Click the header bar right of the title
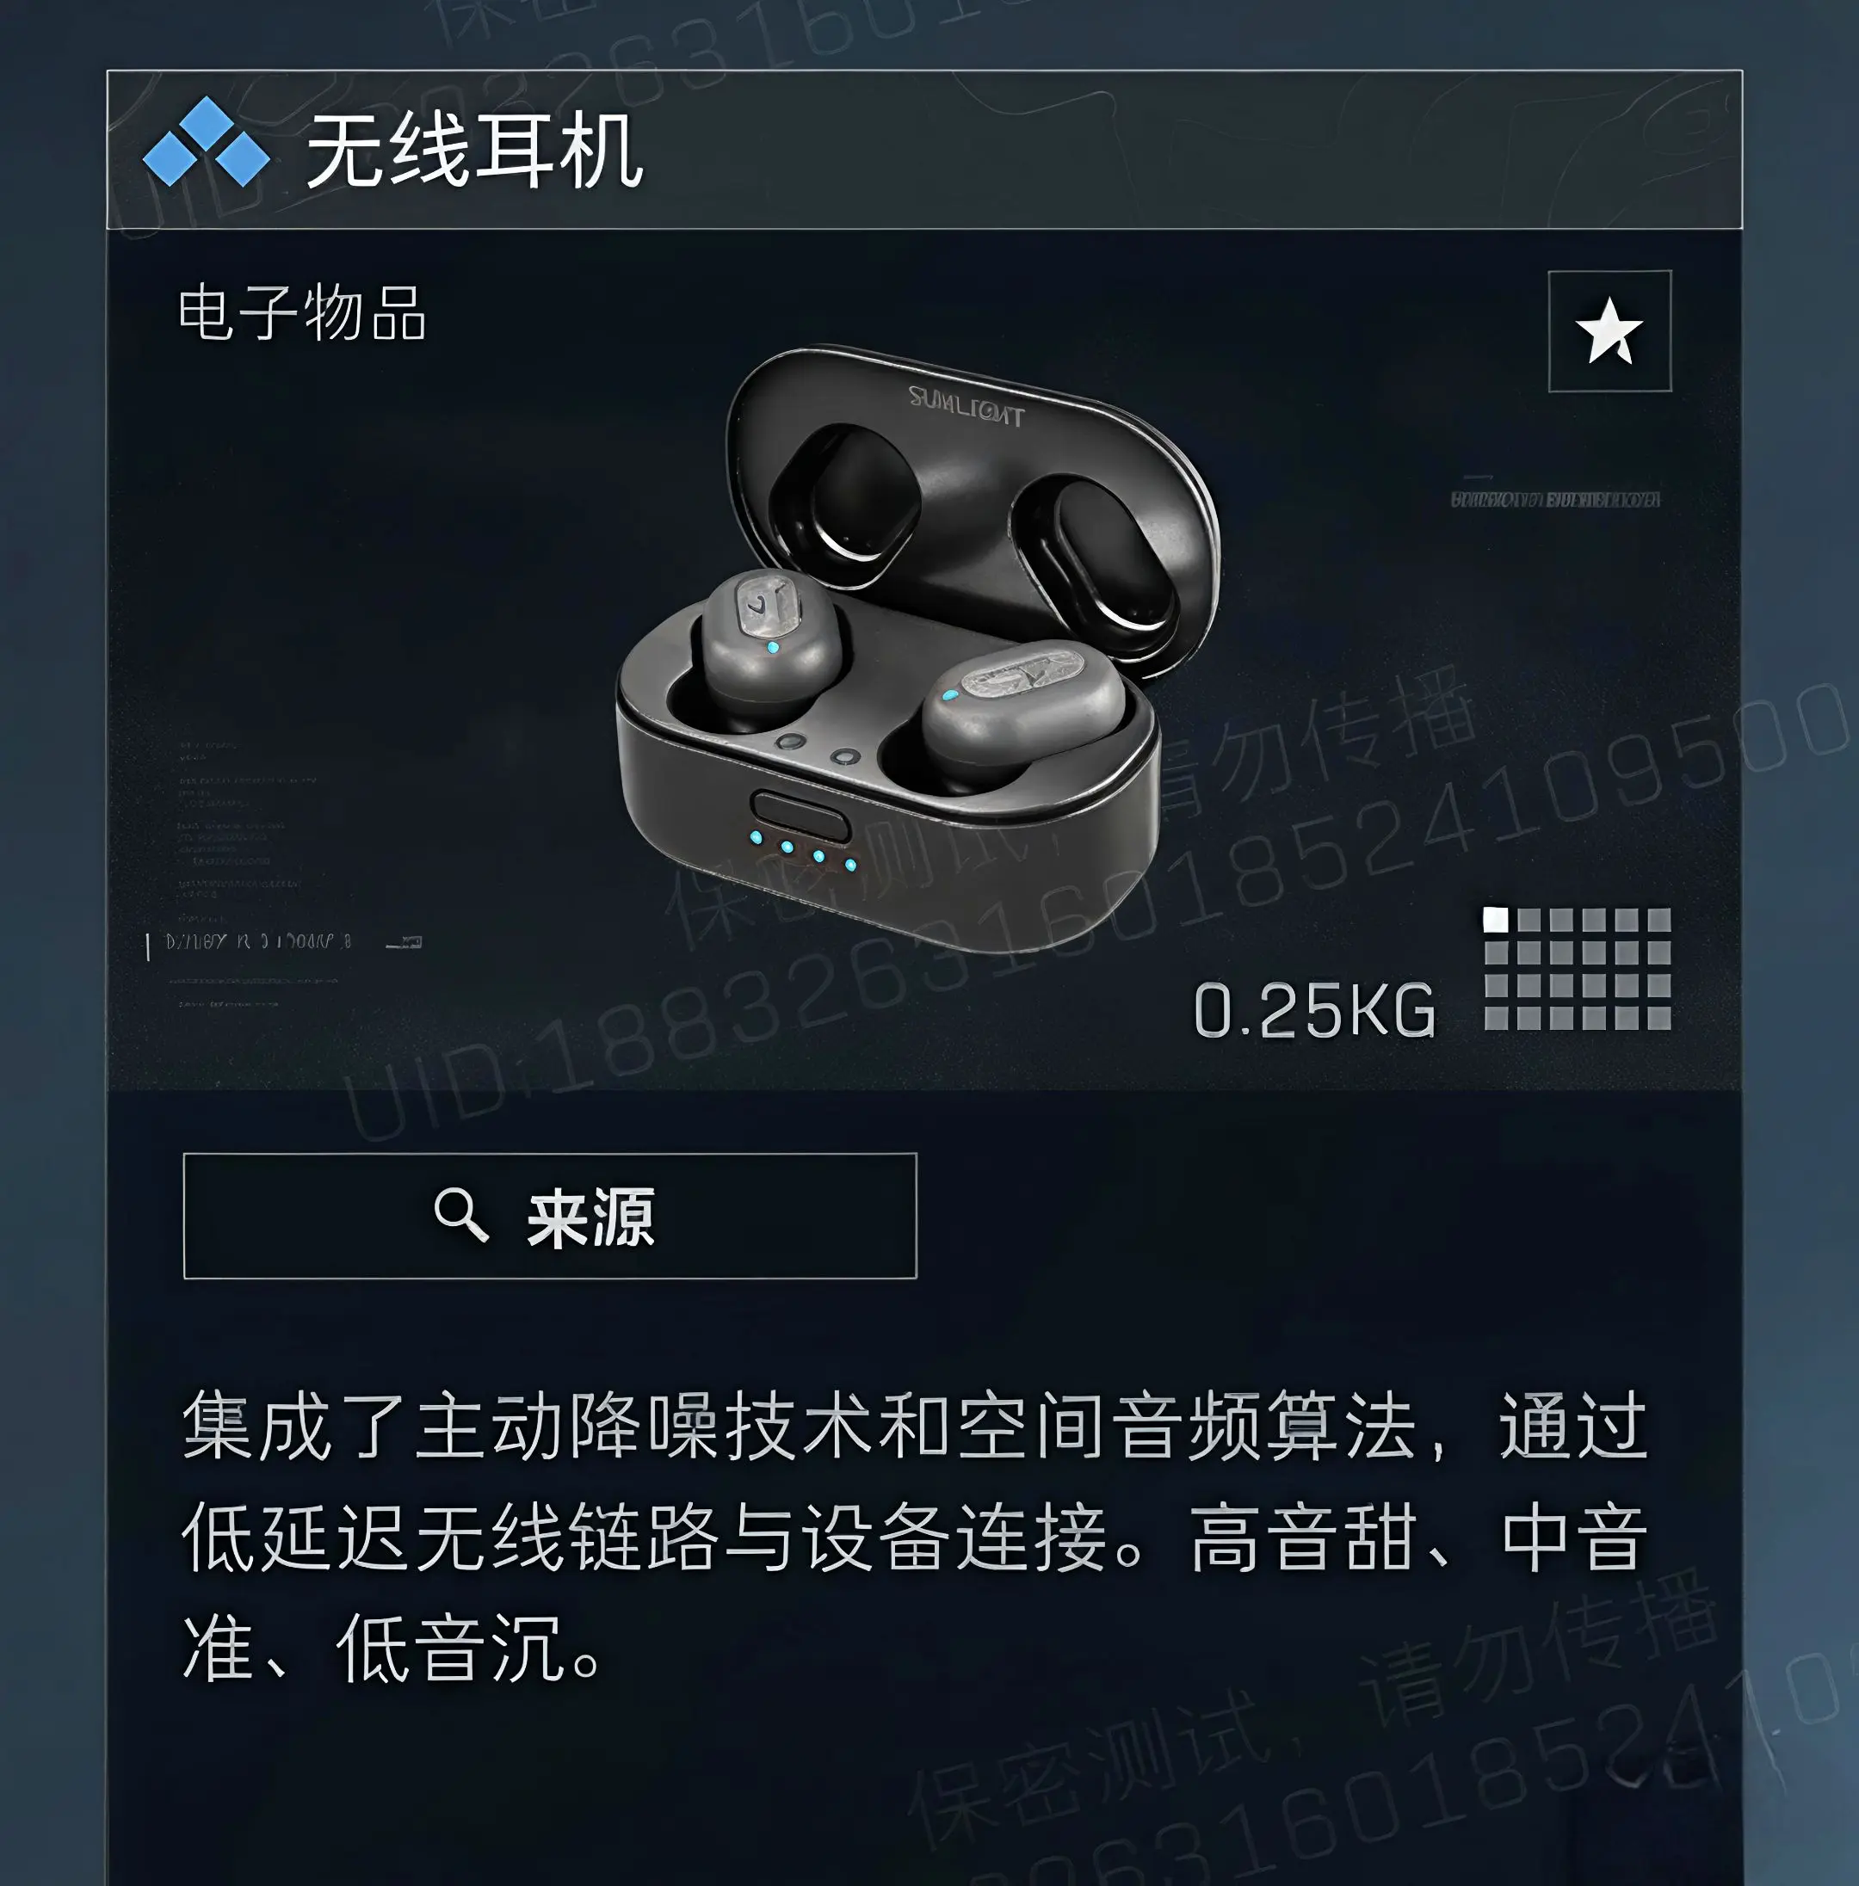The width and height of the screenshot is (1859, 1886). coord(1191,150)
